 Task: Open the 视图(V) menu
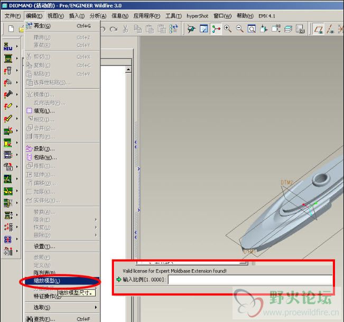[55, 16]
